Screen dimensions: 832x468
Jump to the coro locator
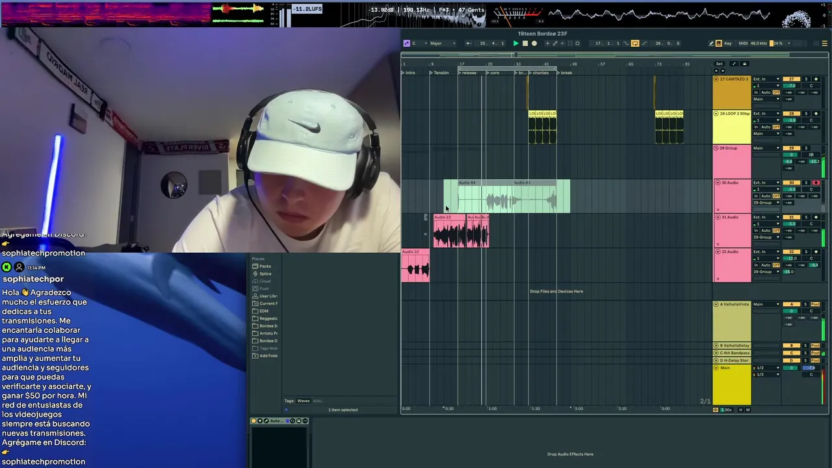pyautogui.click(x=493, y=73)
